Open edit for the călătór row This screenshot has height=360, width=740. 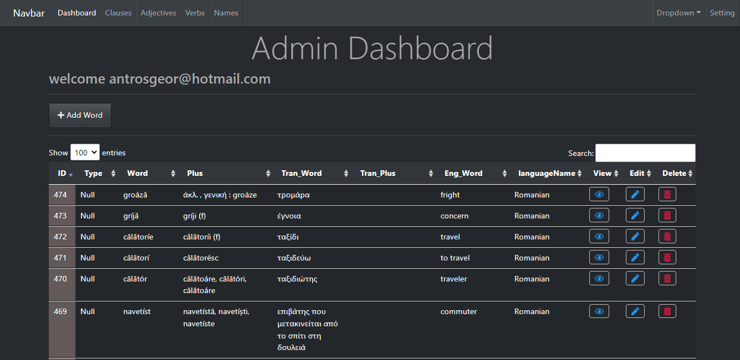coord(635,279)
